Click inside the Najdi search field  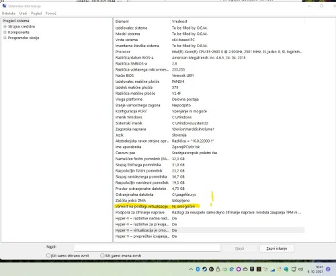147,248
